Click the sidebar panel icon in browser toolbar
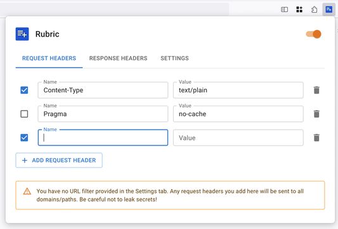This screenshot has height=229, width=338. [284, 9]
